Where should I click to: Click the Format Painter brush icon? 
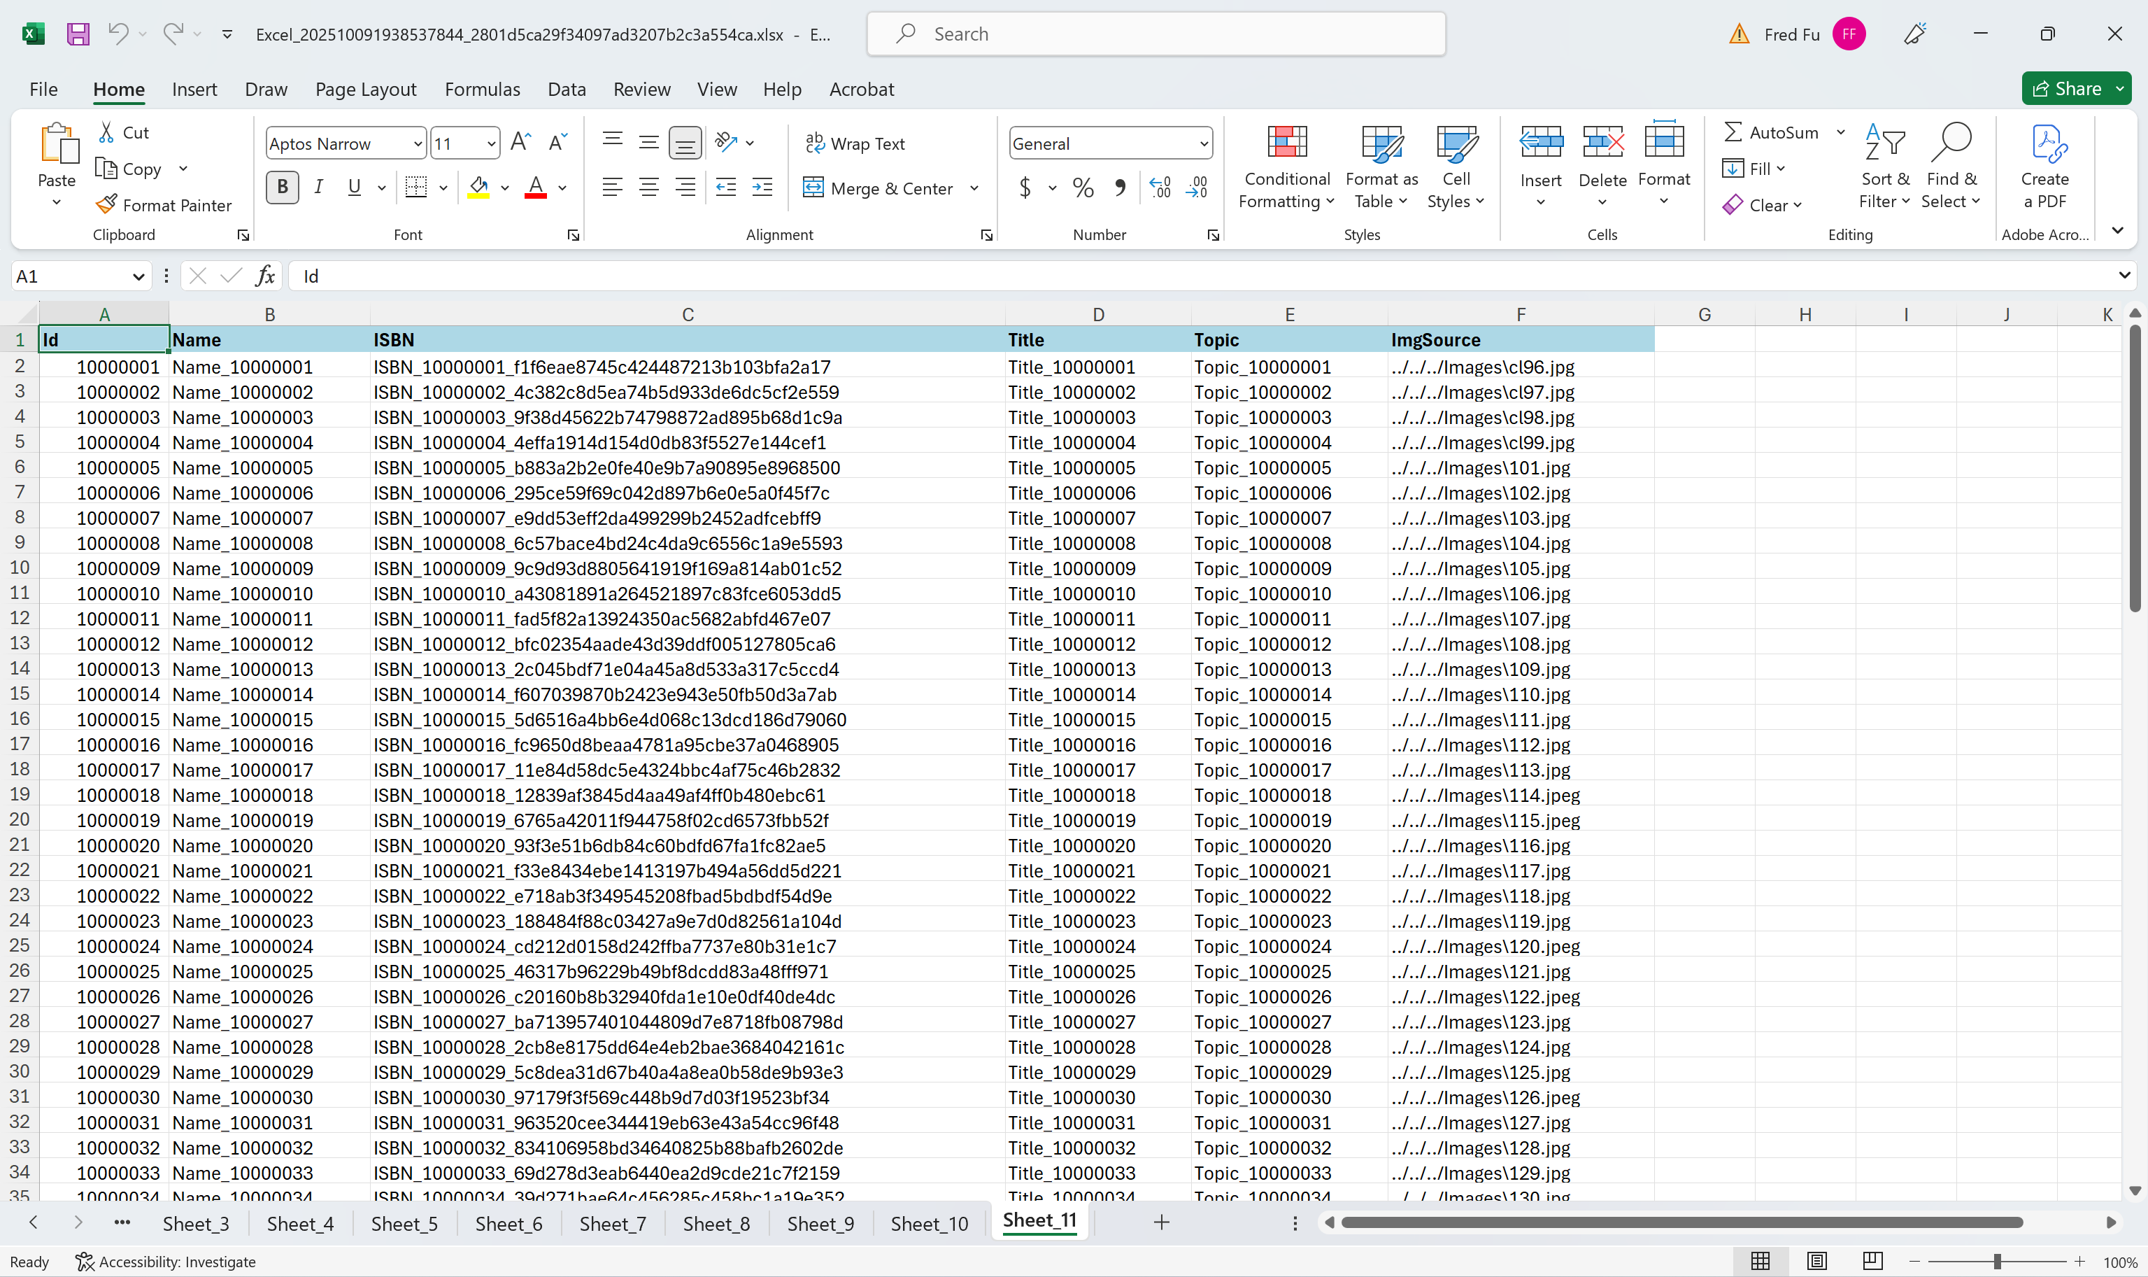[x=106, y=205]
